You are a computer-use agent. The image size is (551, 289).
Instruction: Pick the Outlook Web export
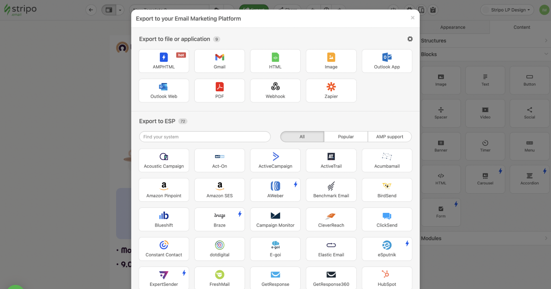click(164, 90)
